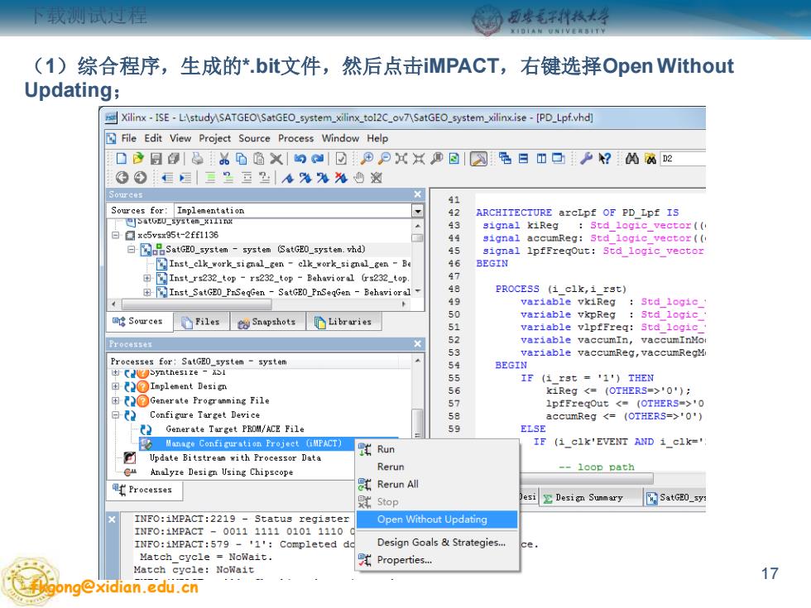The image size is (811, 608).
Task: Collapse the xc5vsx95t-2ff1136 device node
Action: [x=115, y=235]
